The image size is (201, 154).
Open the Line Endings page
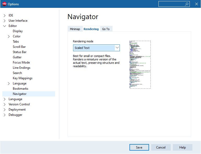[x=21, y=68]
